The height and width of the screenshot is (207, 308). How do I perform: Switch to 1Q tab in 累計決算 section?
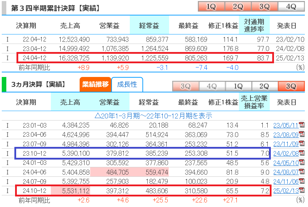(x=212, y=6)
